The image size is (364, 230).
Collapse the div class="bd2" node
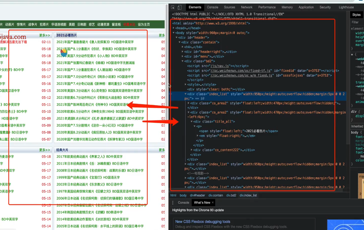coord(183,61)
